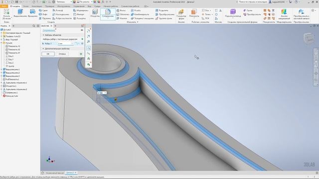Select the Combine (Комбинировать) tool

point(140,14)
